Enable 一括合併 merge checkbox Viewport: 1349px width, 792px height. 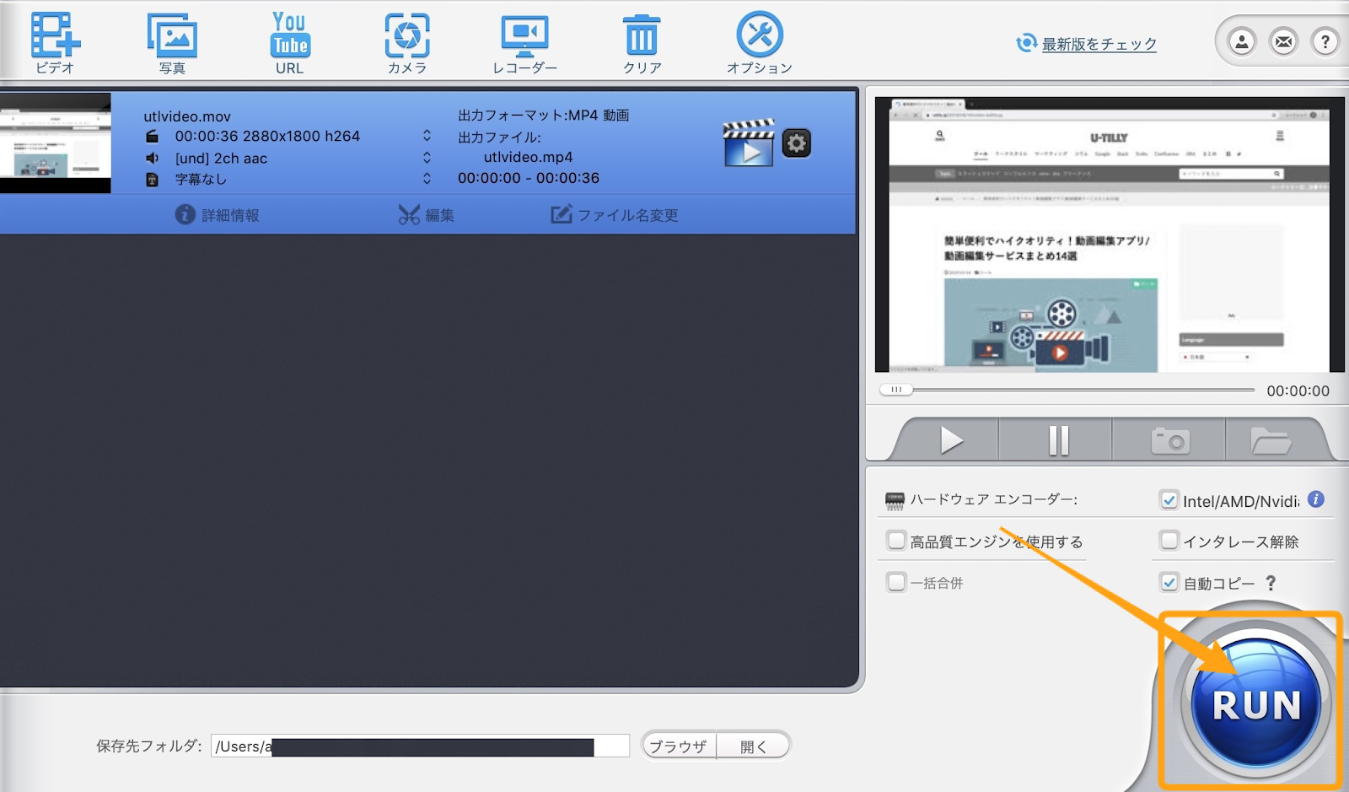point(896,582)
